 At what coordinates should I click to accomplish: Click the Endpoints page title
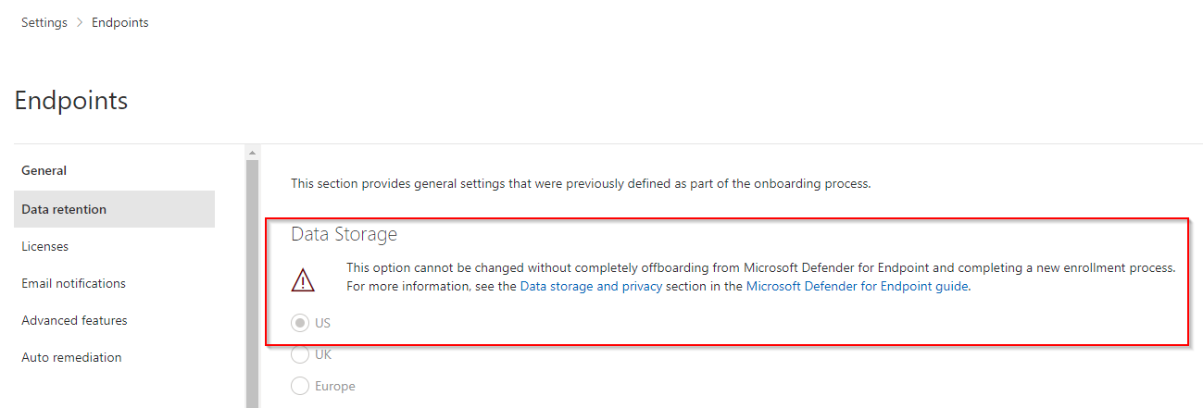click(71, 100)
